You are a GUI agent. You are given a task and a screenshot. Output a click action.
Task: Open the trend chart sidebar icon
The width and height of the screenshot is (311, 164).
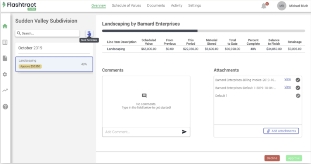(x=5, y=90)
